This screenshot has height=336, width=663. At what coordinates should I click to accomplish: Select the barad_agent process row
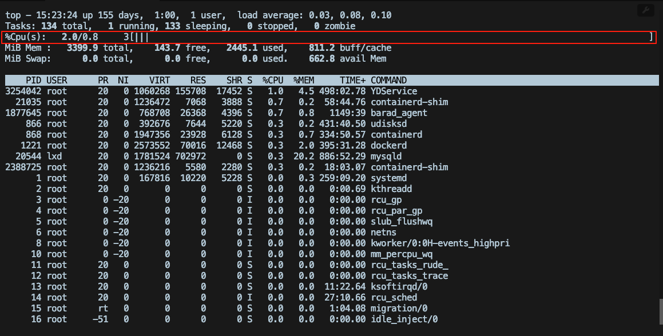point(229,113)
